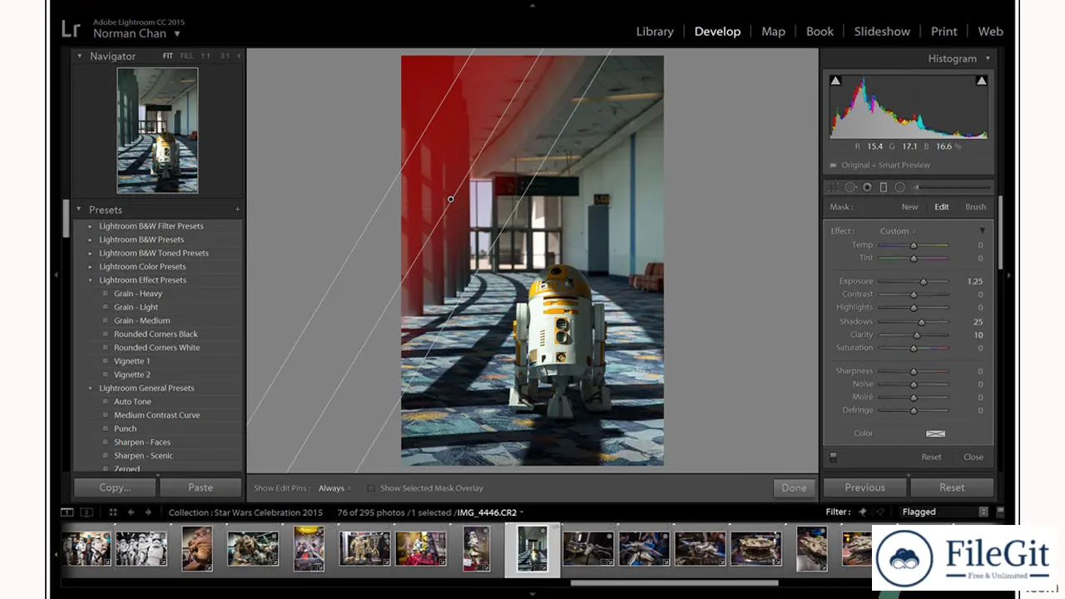Image resolution: width=1065 pixels, height=599 pixels.
Task: Toggle the graduated filter panel on/off switch
Action: [x=833, y=457]
